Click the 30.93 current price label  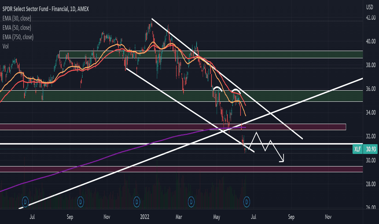coord(371,149)
